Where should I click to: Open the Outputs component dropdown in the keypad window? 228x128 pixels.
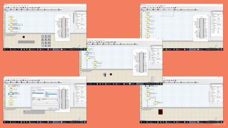(x=24, y=10)
